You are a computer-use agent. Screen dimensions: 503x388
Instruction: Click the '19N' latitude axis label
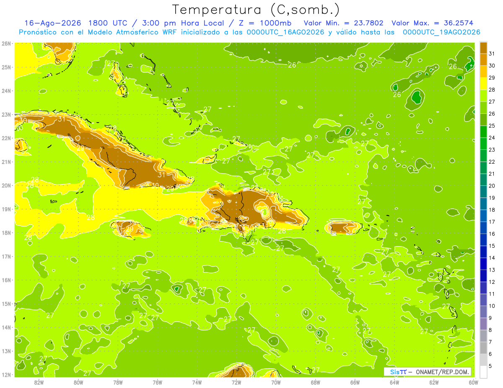pyautogui.click(x=6, y=209)
